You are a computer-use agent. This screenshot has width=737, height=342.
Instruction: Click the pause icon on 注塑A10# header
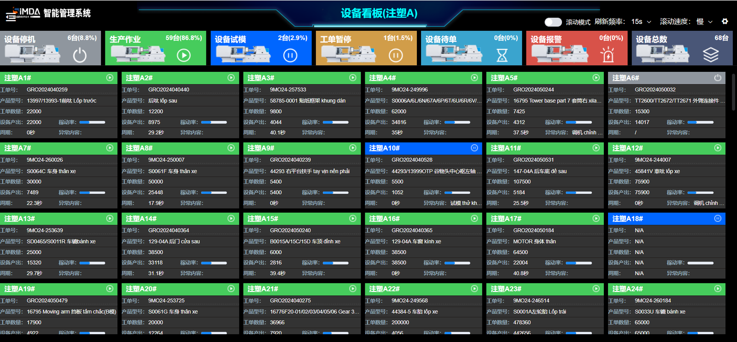point(474,148)
